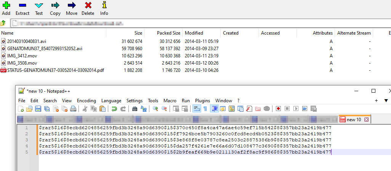Click the Copy button in 7-Zip toolbar
The height and width of the screenshot is (171, 391).
pos(55,8)
